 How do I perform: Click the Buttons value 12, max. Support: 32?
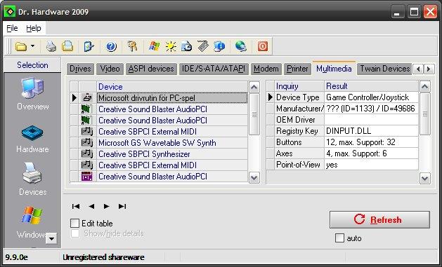point(371,142)
